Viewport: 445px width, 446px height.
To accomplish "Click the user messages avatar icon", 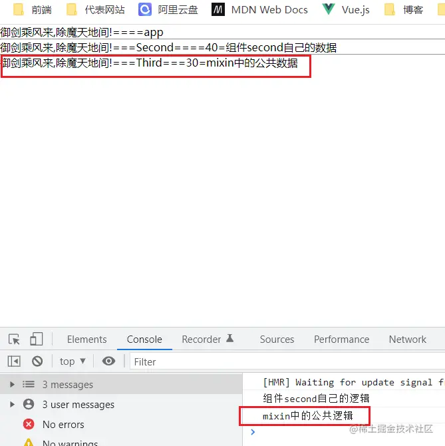I will click(29, 404).
